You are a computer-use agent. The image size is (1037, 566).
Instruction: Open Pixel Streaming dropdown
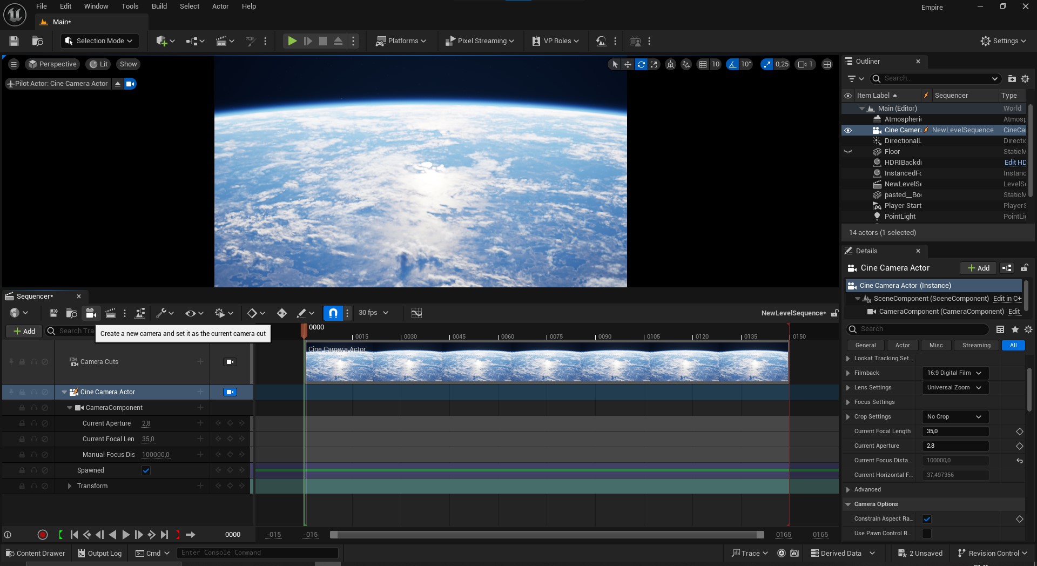pyautogui.click(x=480, y=41)
